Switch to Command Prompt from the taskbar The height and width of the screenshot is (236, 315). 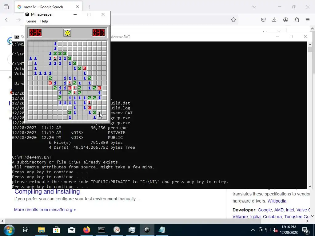coord(102,230)
